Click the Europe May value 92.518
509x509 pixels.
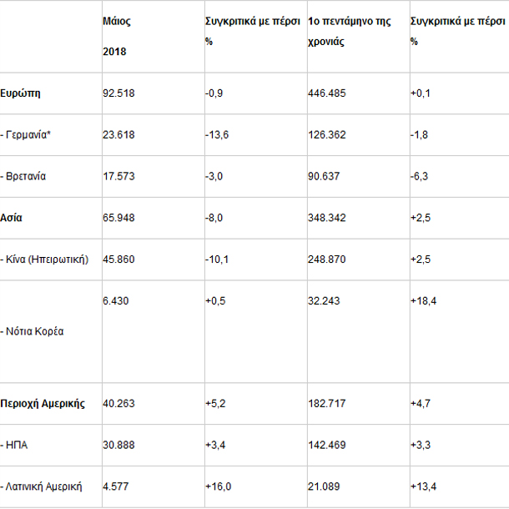click(x=118, y=93)
